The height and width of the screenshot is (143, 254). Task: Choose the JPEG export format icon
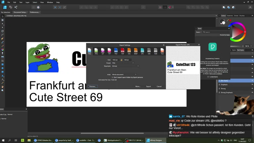96,51
